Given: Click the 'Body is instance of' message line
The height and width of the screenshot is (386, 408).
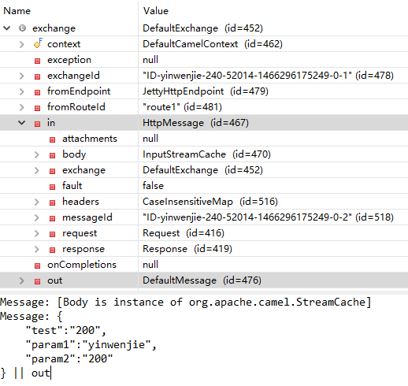Looking at the screenshot, I should pos(186,302).
